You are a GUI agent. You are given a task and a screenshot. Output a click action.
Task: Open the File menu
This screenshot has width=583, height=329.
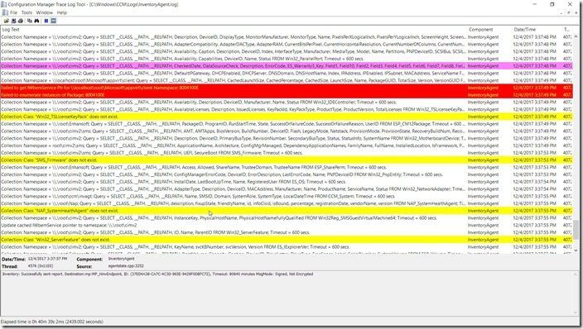(14, 12)
